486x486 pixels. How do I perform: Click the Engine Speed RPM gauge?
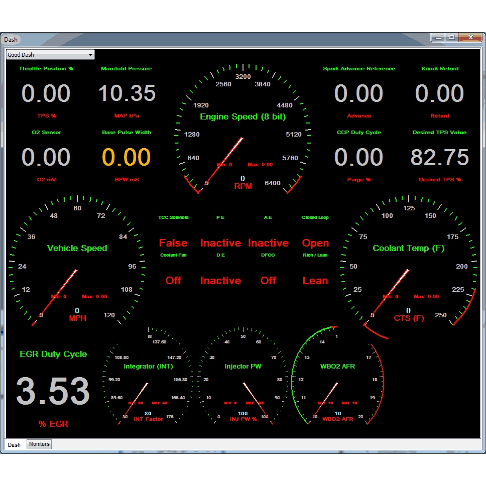pyautogui.click(x=243, y=131)
